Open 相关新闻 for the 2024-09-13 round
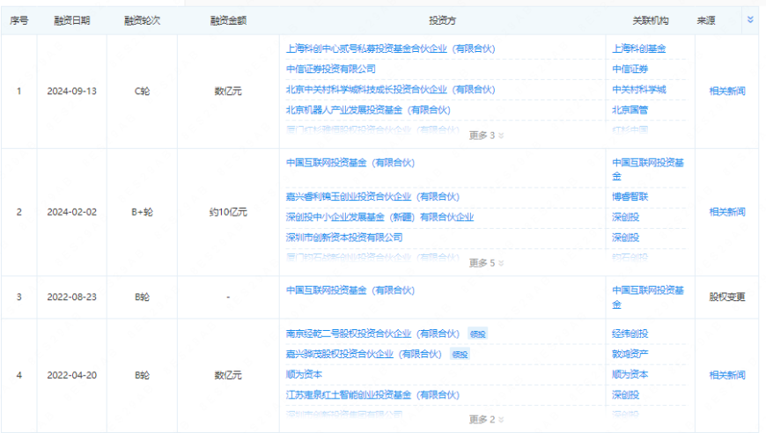 point(727,91)
